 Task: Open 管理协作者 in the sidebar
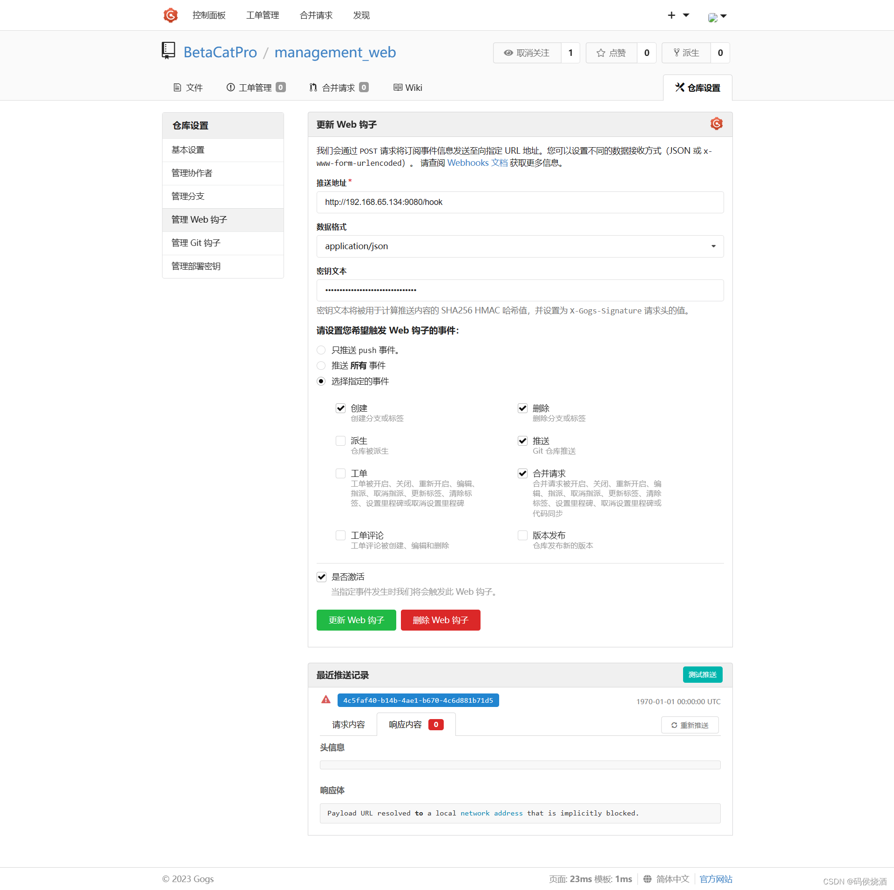click(x=223, y=173)
